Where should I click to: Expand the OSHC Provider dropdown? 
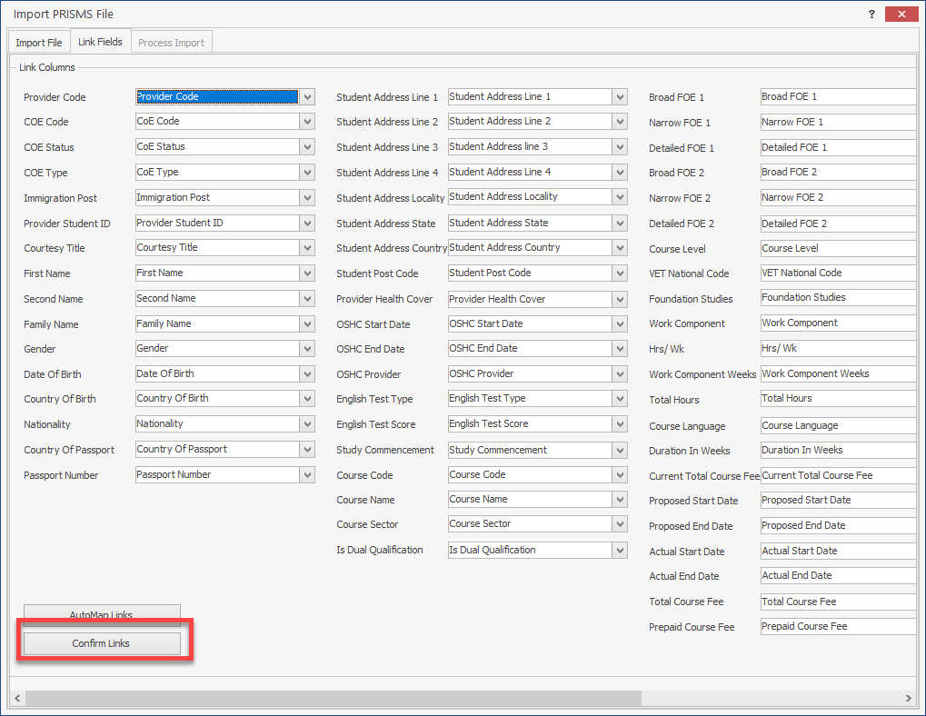[620, 374]
